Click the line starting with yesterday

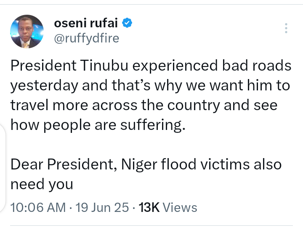coord(150,86)
